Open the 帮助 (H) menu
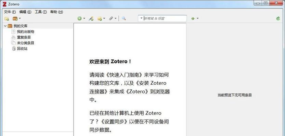 tap(56, 12)
